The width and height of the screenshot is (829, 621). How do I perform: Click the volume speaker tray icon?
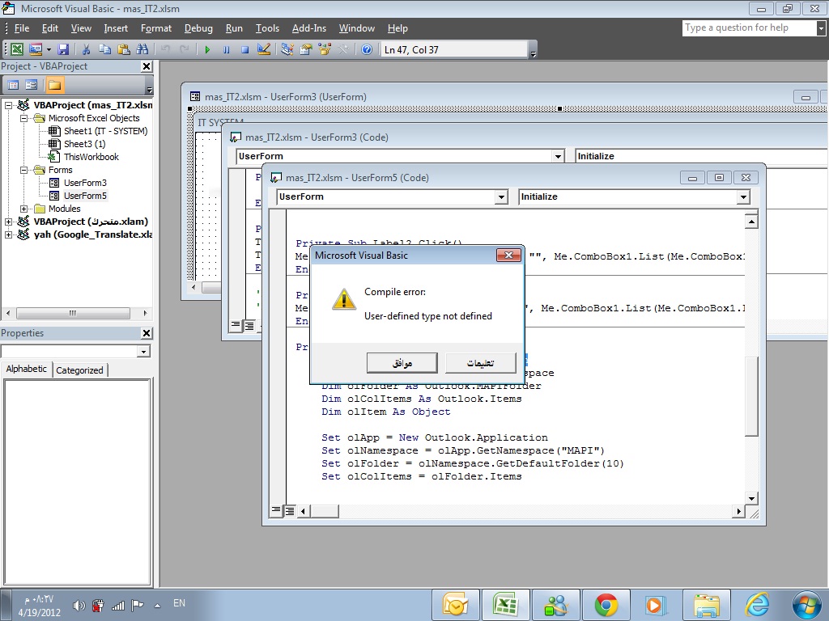click(x=79, y=605)
